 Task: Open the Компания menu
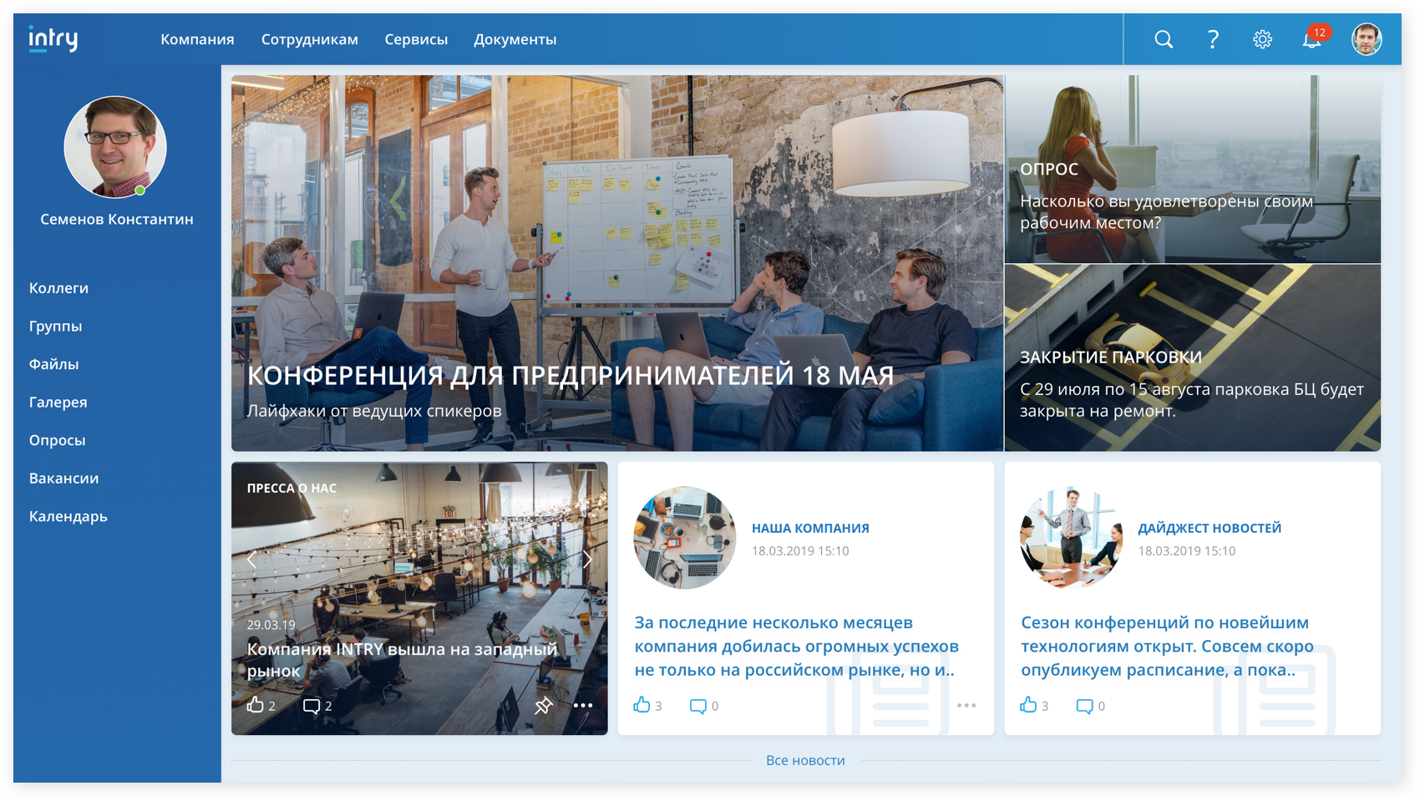197,38
